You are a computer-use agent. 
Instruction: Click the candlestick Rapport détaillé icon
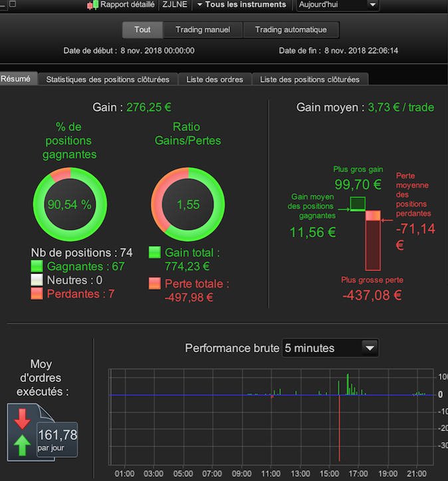tap(92, 5)
